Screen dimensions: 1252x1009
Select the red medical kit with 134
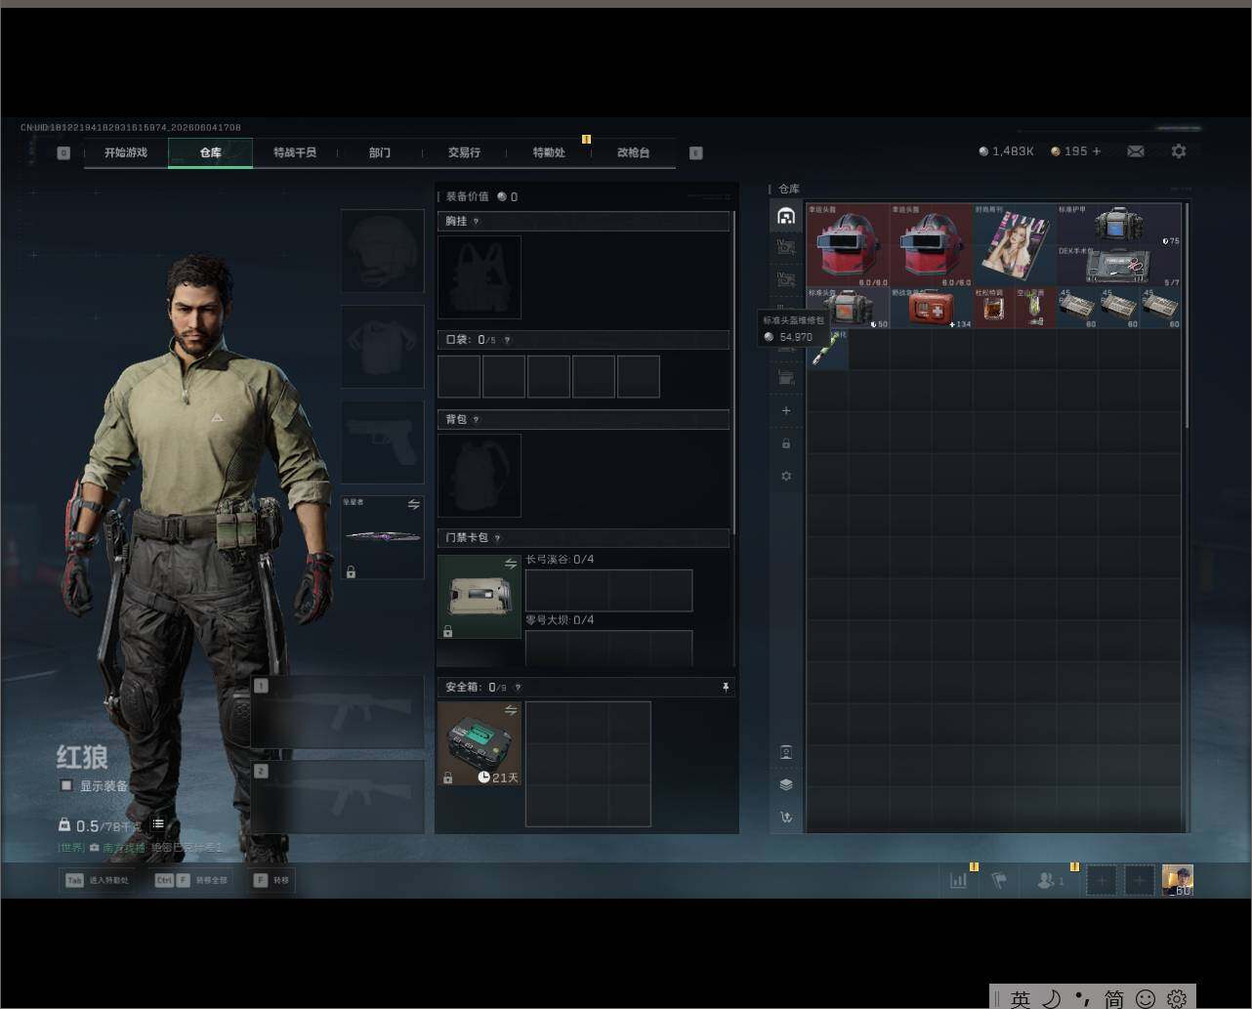pyautogui.click(x=932, y=308)
